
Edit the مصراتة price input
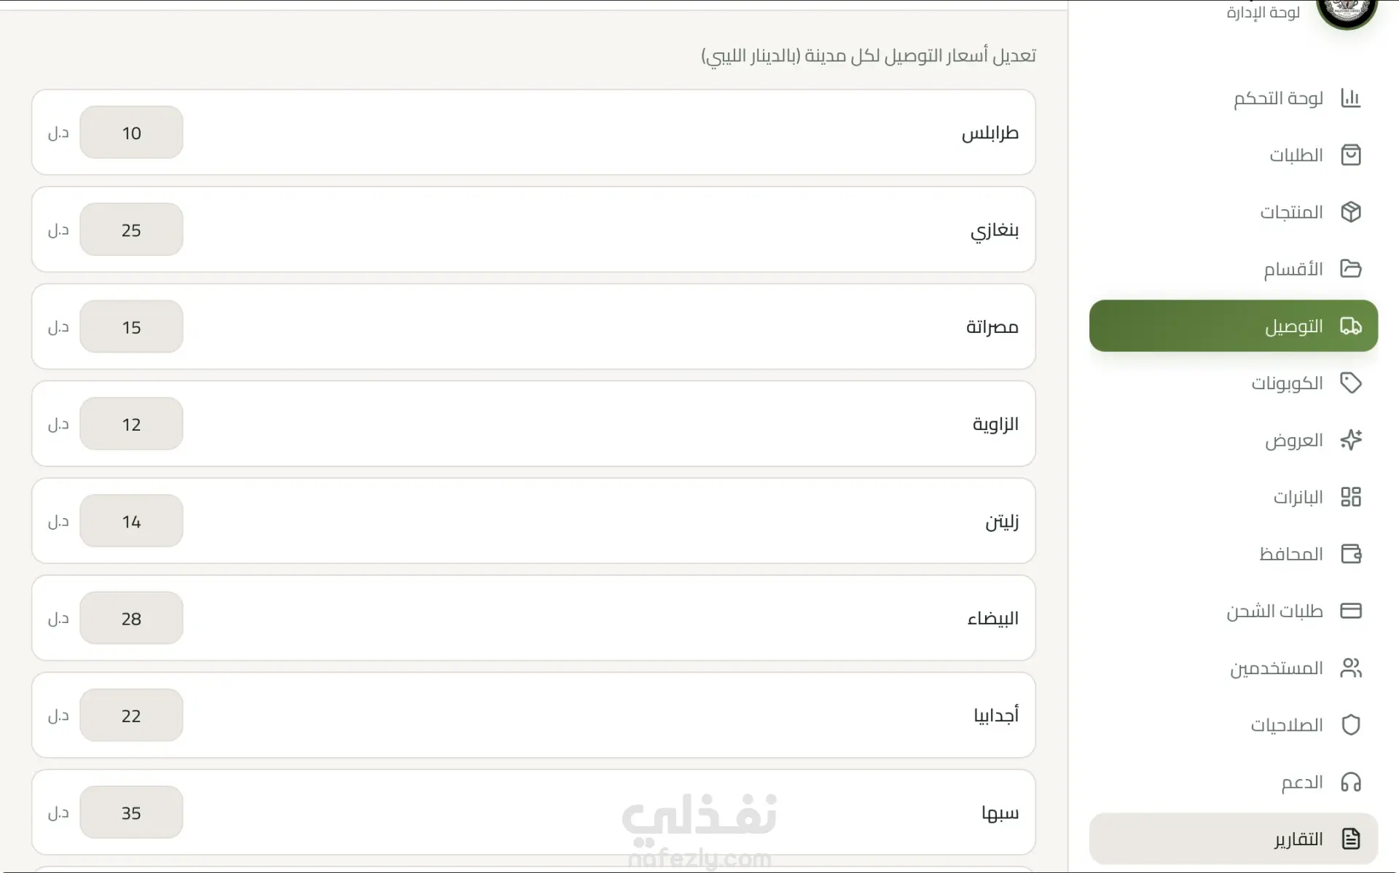pos(131,327)
